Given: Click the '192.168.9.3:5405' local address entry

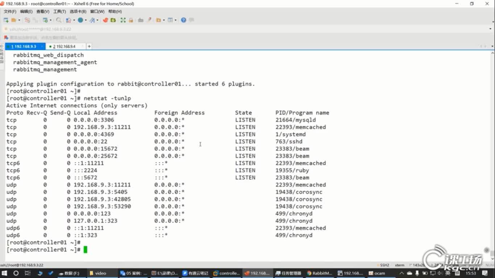Looking at the screenshot, I should pos(101,192).
